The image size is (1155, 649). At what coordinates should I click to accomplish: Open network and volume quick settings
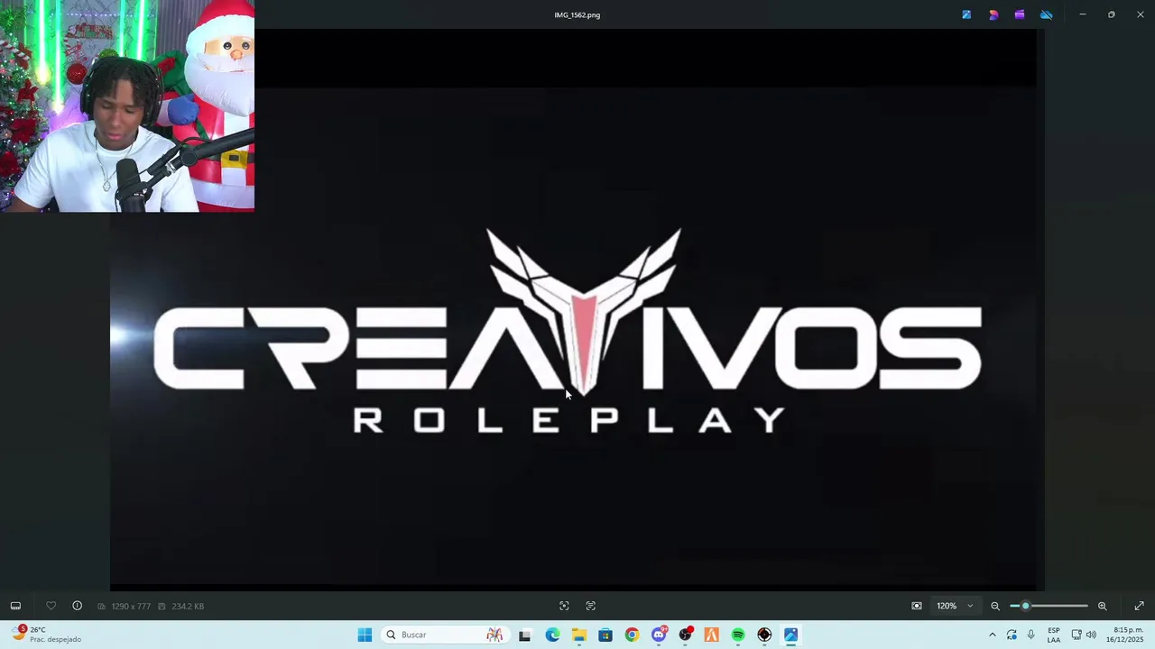[x=1084, y=635]
